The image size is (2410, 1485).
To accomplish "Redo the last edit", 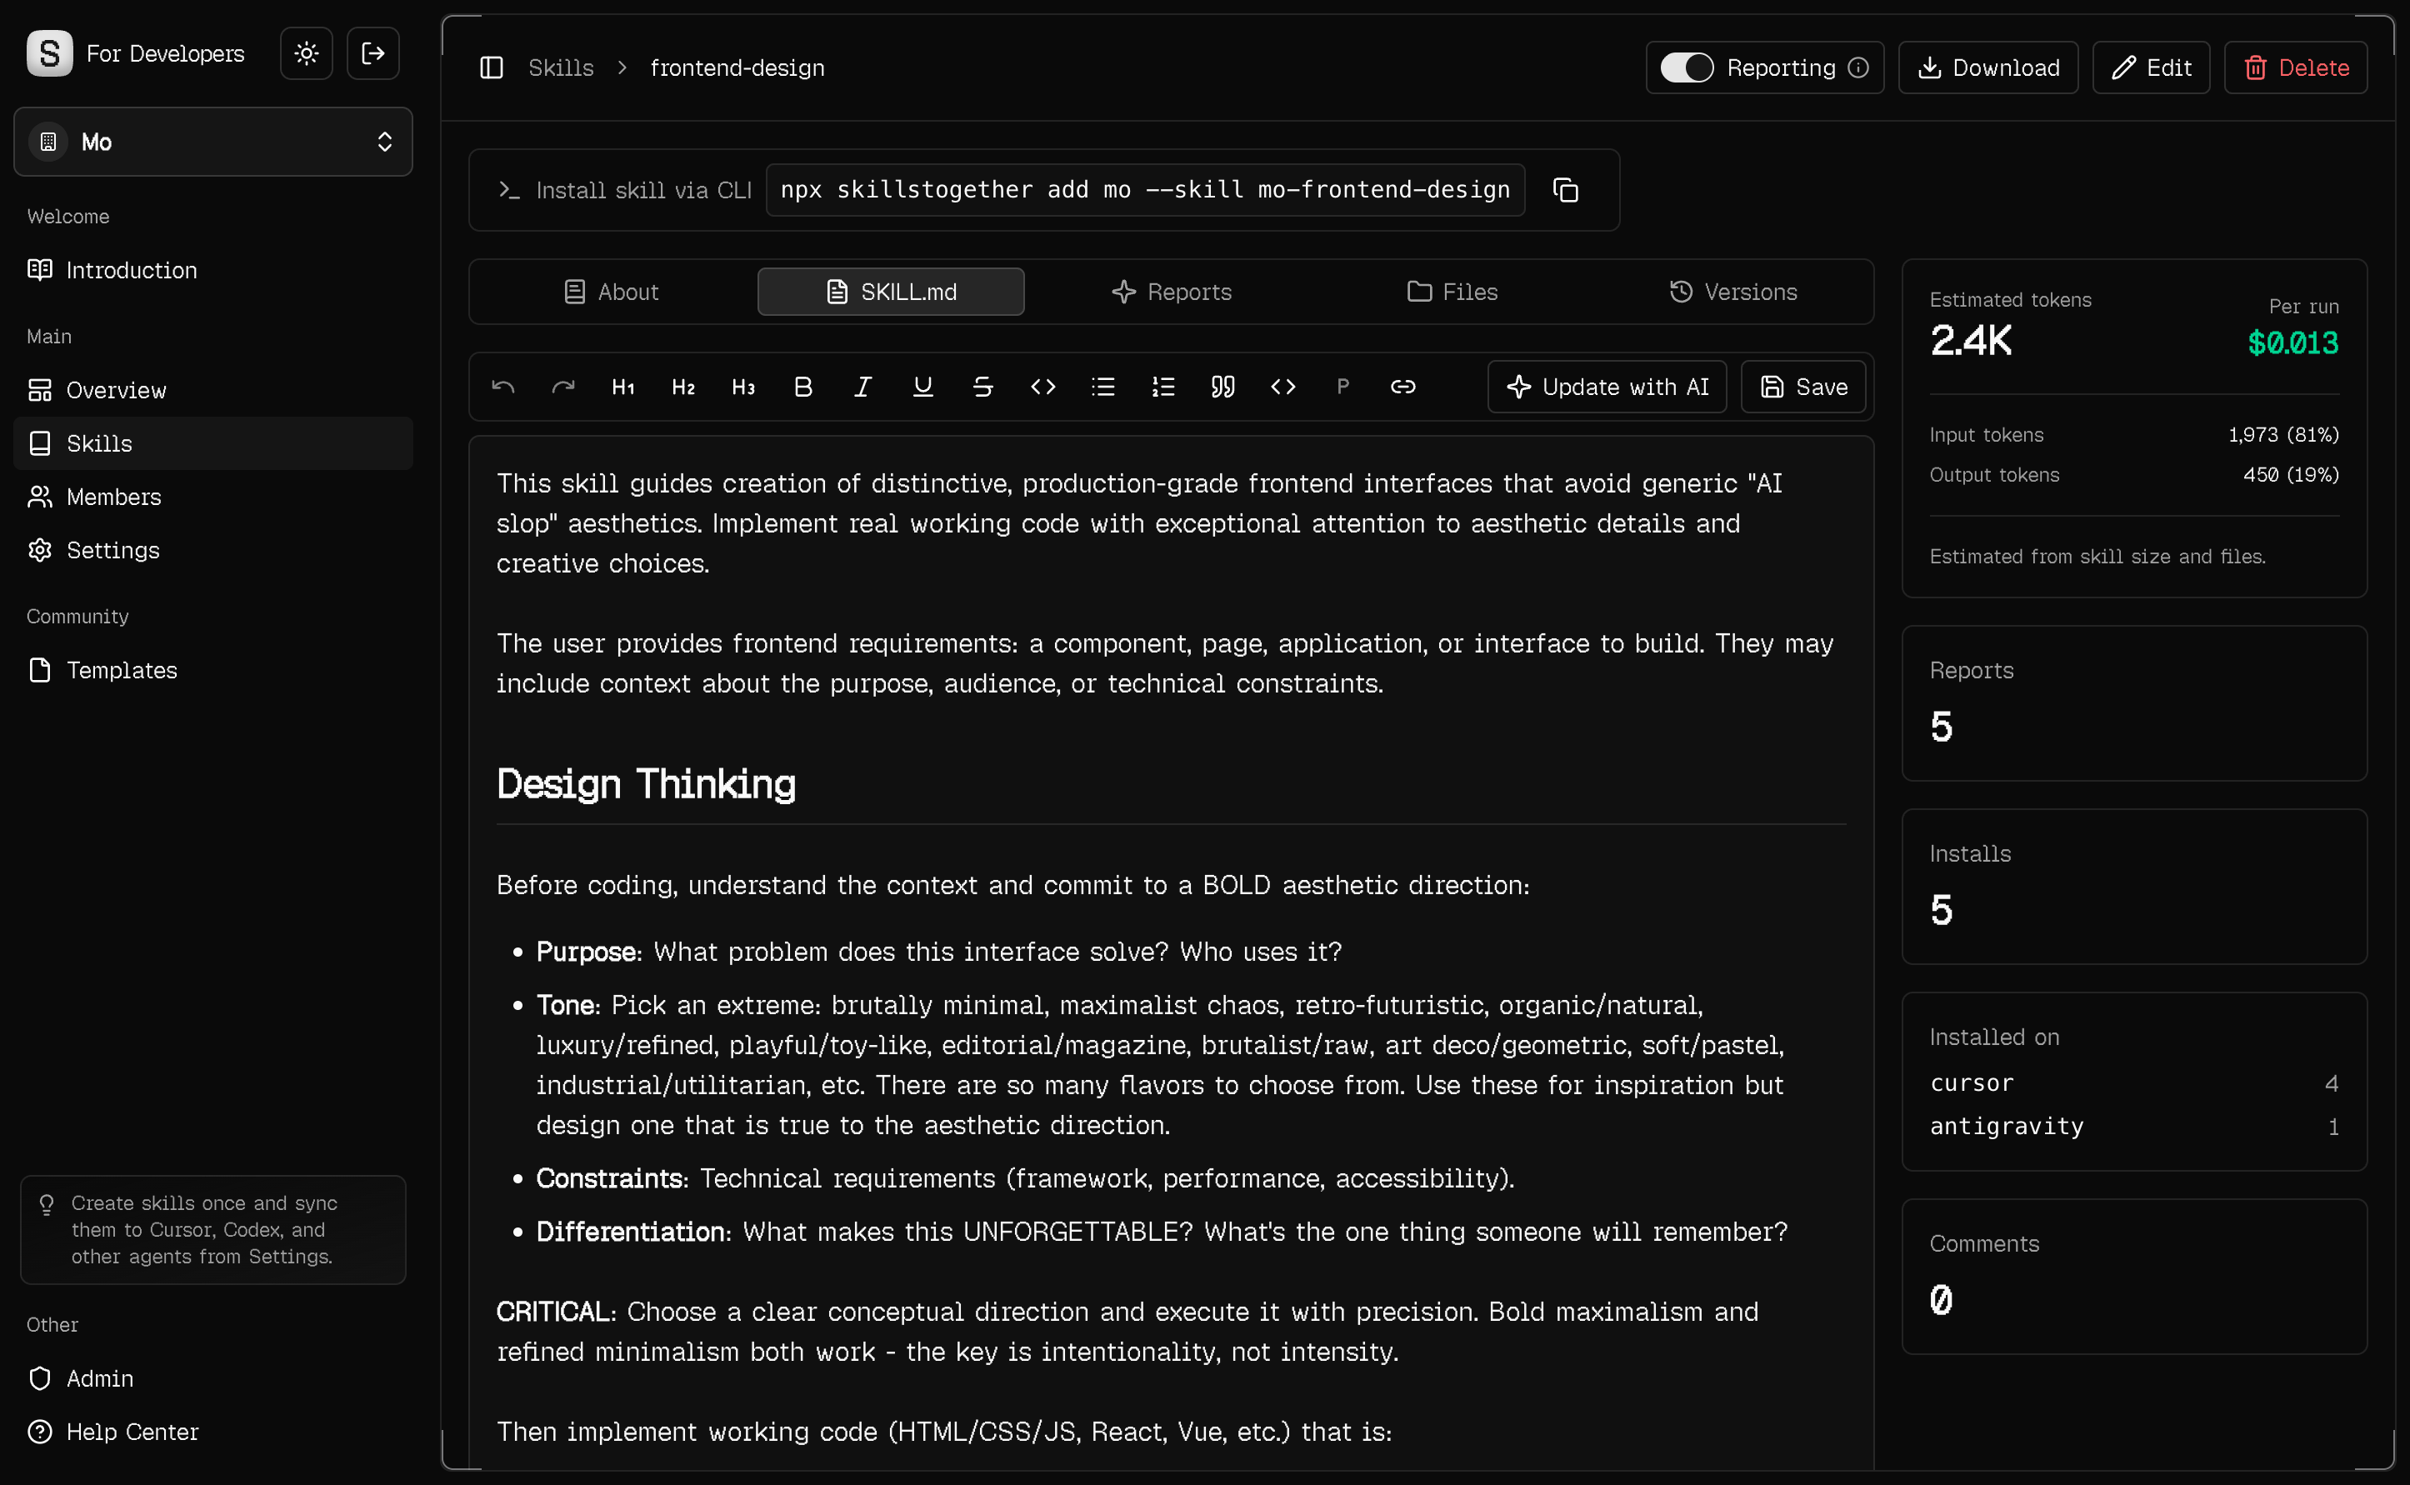I will coord(562,387).
